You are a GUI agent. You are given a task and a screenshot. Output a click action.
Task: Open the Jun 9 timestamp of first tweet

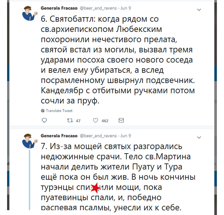pos(125,7)
